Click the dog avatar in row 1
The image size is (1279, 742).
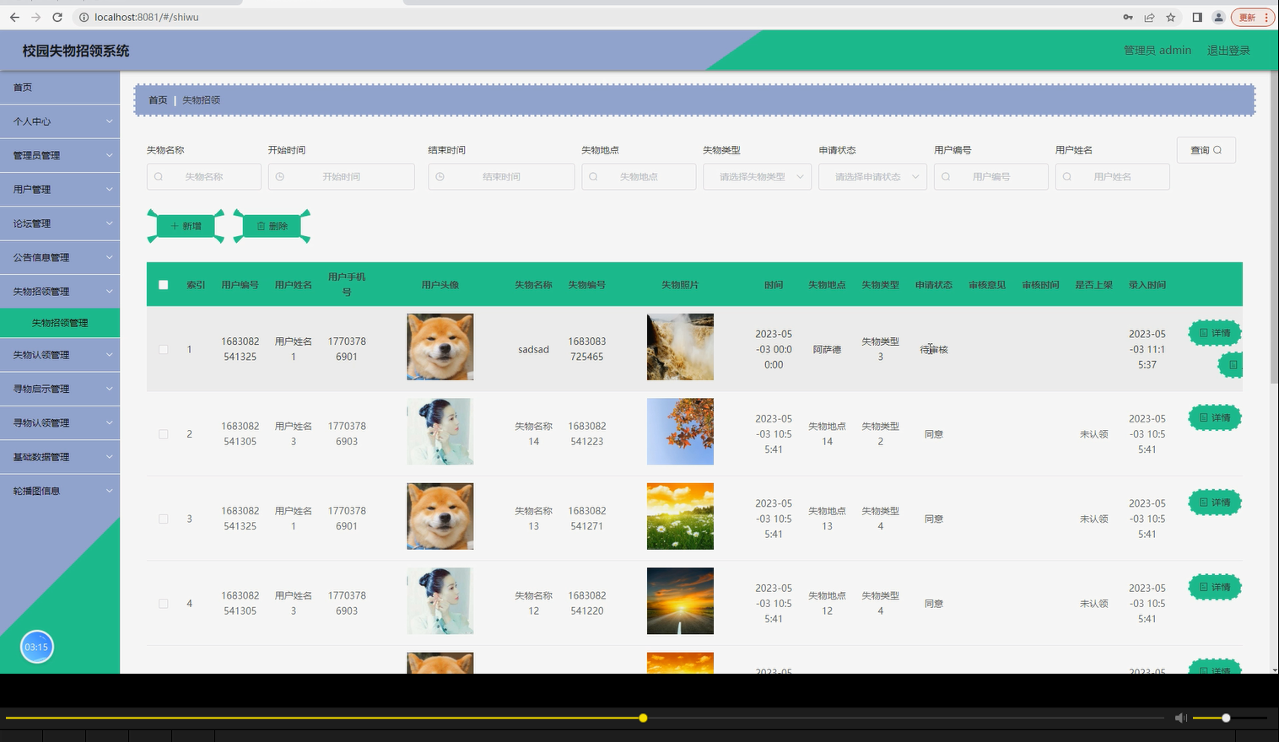click(440, 347)
